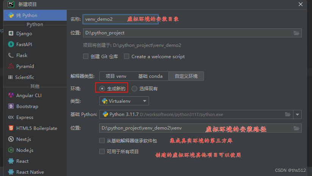Choose the FastAPI project icon
This screenshot has width=312, height=176.
(11, 44)
